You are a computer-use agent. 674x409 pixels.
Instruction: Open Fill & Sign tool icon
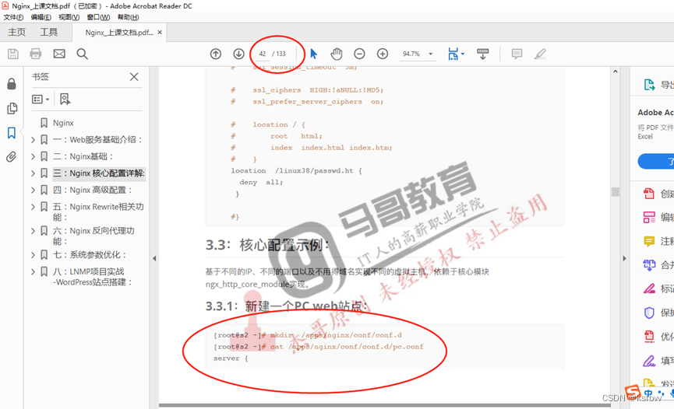[x=648, y=361]
